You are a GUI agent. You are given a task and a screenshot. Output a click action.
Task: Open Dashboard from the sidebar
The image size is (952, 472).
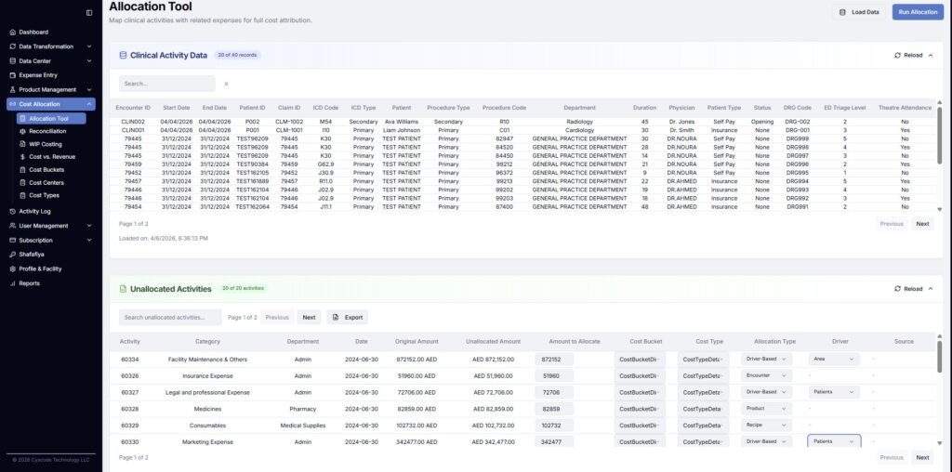[x=33, y=32]
